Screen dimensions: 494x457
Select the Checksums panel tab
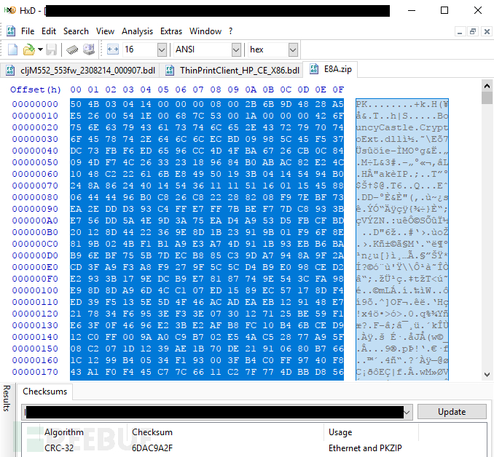click(x=45, y=392)
